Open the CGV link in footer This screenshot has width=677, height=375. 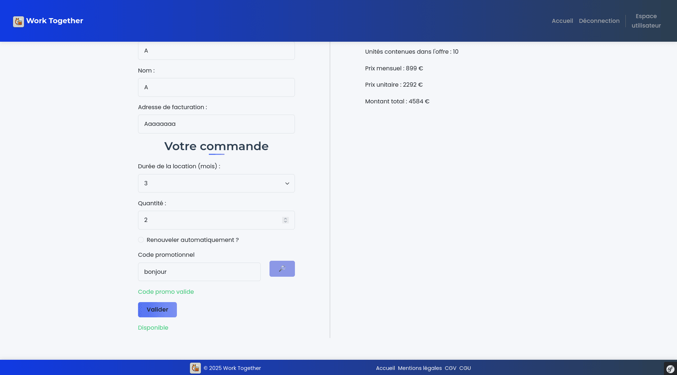coord(450,368)
